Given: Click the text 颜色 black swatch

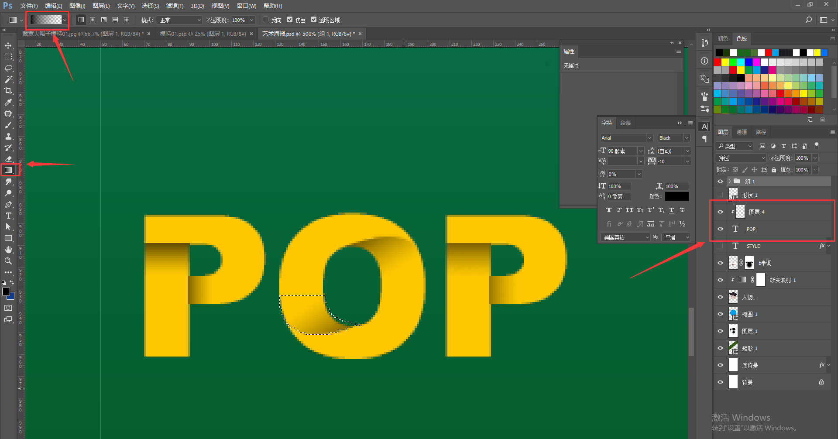Looking at the screenshot, I should click(677, 196).
